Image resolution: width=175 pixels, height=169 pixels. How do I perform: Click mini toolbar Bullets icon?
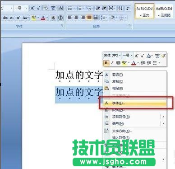155,63
